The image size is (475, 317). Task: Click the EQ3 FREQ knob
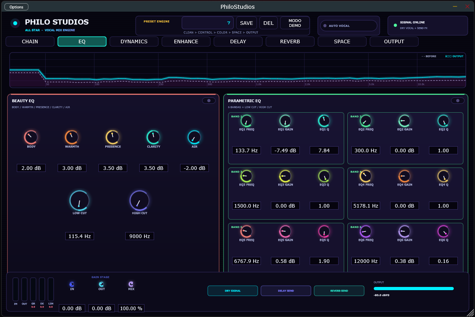point(246,176)
